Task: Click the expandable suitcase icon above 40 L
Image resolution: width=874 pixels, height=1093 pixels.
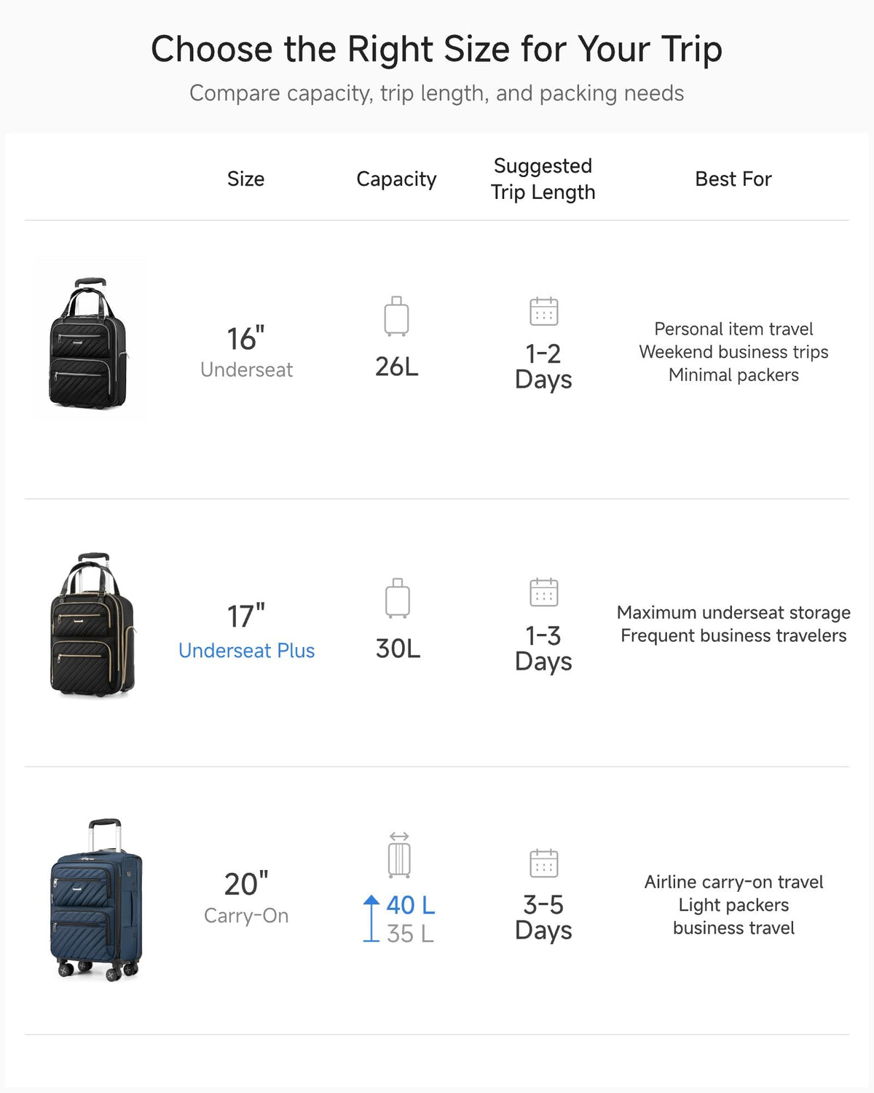Action: pos(399,855)
